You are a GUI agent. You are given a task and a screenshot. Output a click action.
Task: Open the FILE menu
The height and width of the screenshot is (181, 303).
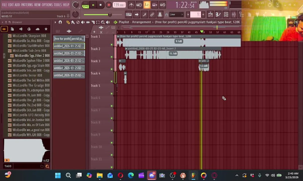[4, 5]
